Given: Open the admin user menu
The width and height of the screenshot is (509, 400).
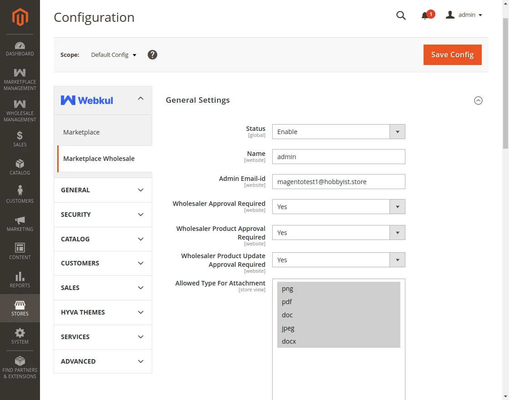Looking at the screenshot, I should 464,15.
